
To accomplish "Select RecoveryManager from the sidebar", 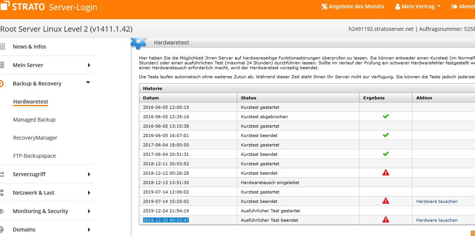I will click(35, 138).
